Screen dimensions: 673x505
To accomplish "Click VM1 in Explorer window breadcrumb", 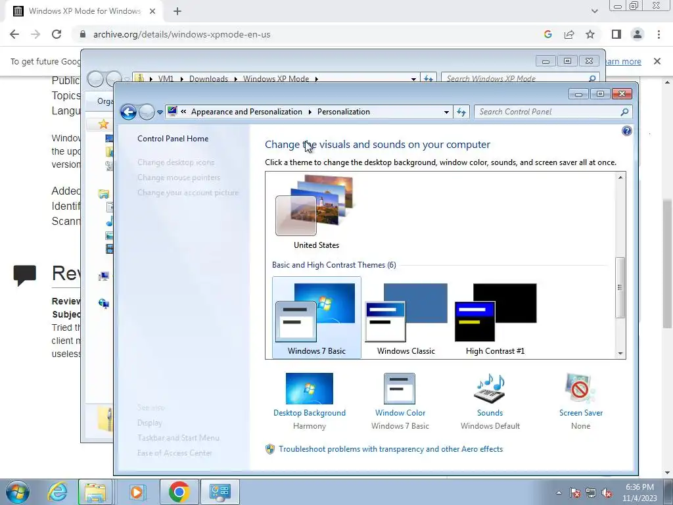I will (x=166, y=79).
